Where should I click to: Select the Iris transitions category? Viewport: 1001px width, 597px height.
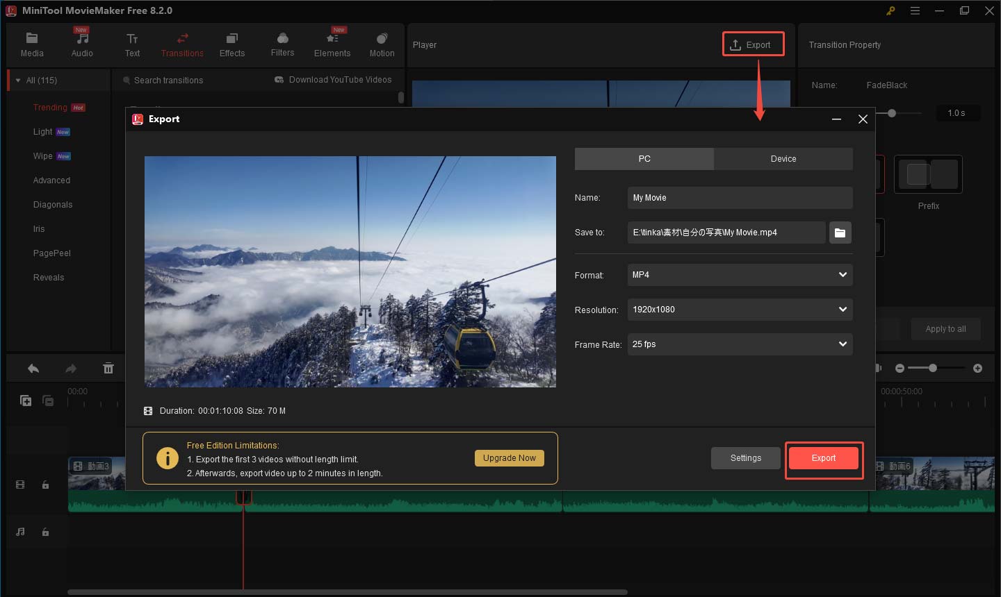(39, 229)
